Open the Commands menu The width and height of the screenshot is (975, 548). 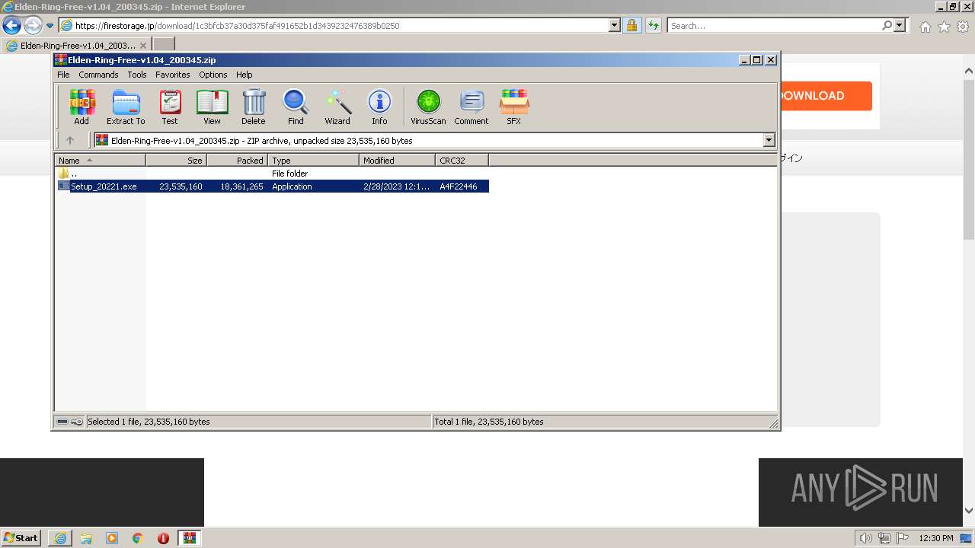98,75
